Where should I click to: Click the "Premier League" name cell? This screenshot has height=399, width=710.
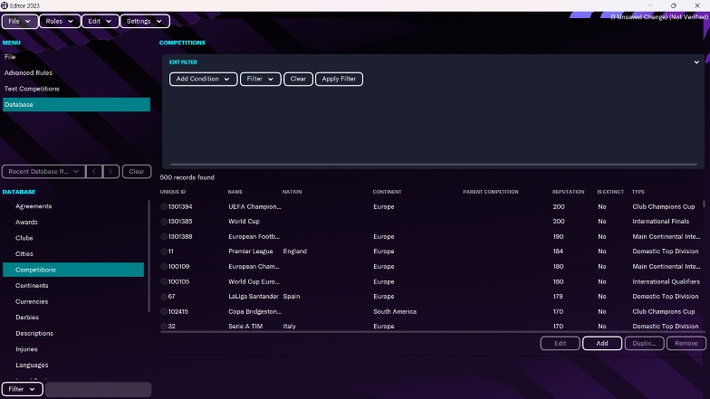point(250,252)
